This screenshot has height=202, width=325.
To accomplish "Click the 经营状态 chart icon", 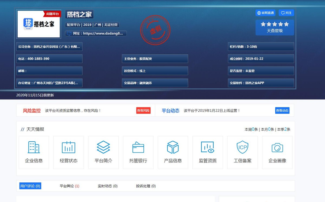I will tap(68, 148).
